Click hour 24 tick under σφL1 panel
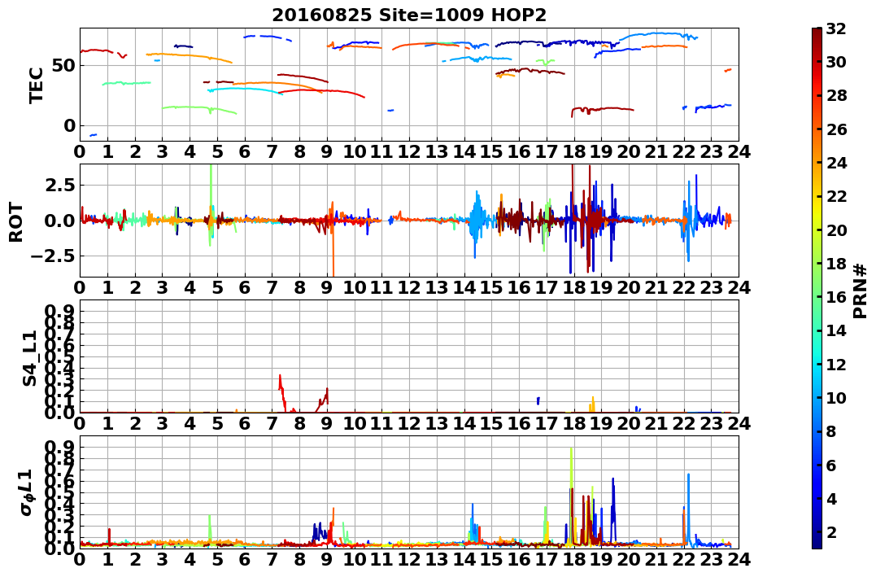This screenshot has height=577, width=876. pyautogui.click(x=739, y=559)
